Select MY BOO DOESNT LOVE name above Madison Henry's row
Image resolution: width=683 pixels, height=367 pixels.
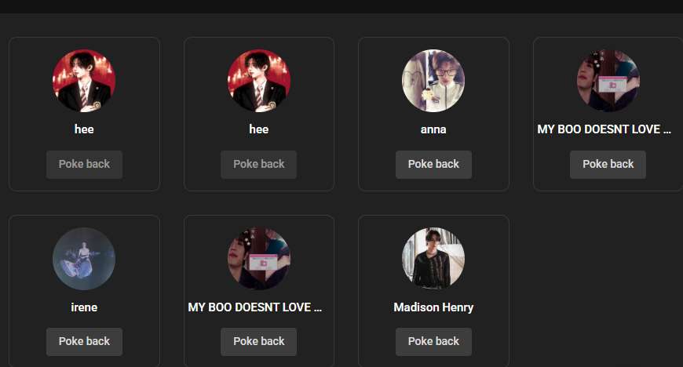pyautogui.click(x=604, y=129)
